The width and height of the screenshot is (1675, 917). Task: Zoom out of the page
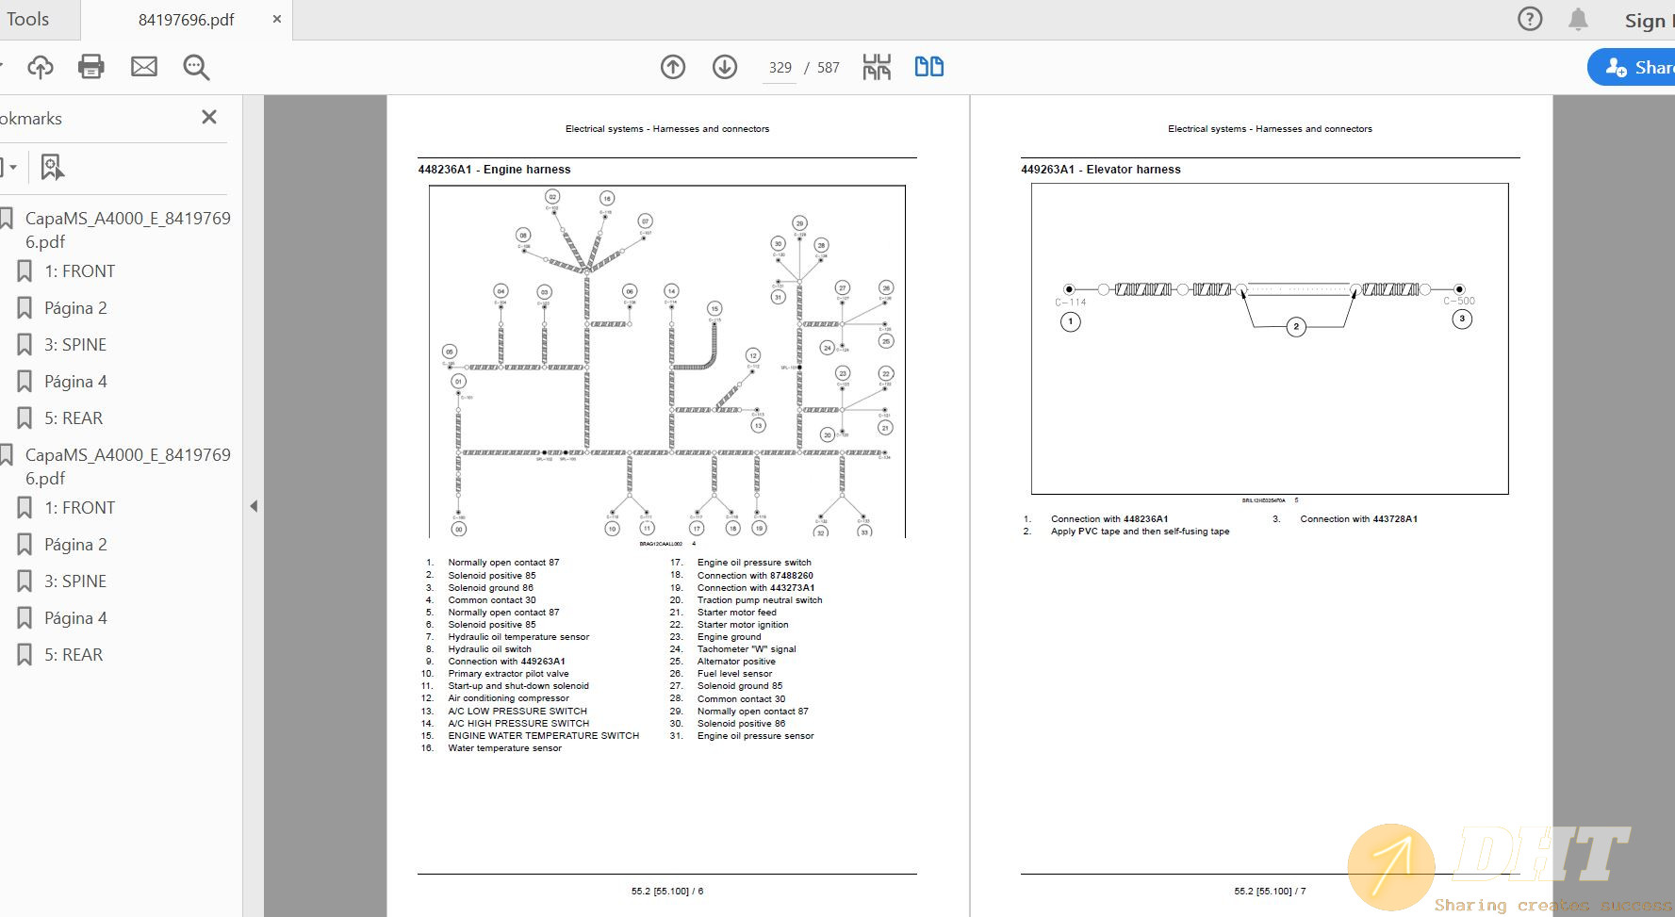196,67
